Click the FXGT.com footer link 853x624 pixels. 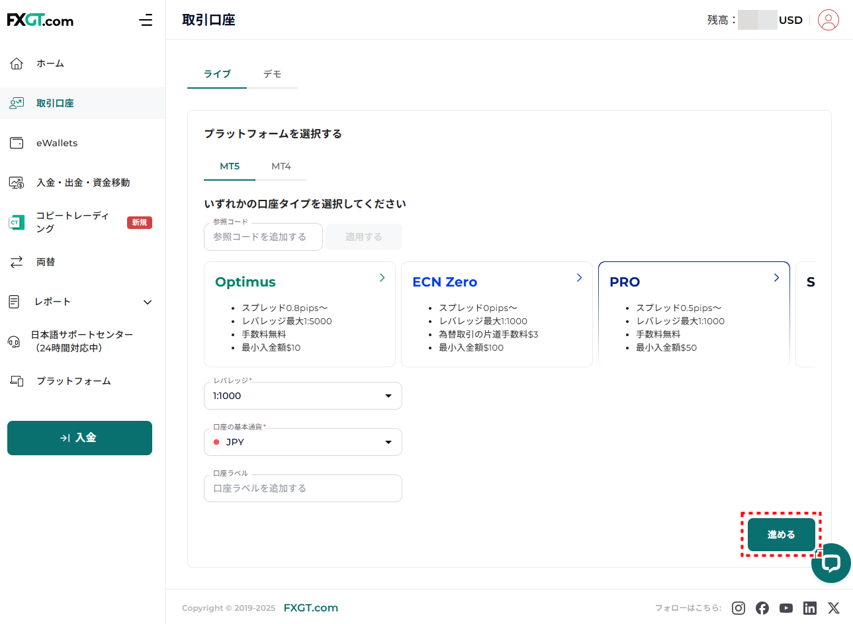click(x=310, y=608)
